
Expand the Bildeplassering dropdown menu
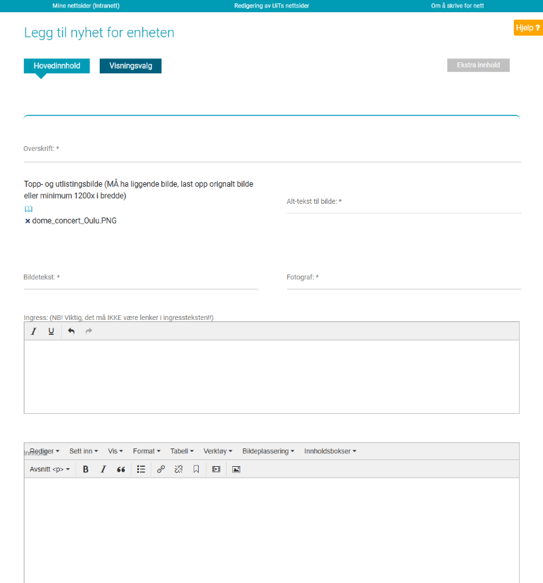pyautogui.click(x=268, y=451)
